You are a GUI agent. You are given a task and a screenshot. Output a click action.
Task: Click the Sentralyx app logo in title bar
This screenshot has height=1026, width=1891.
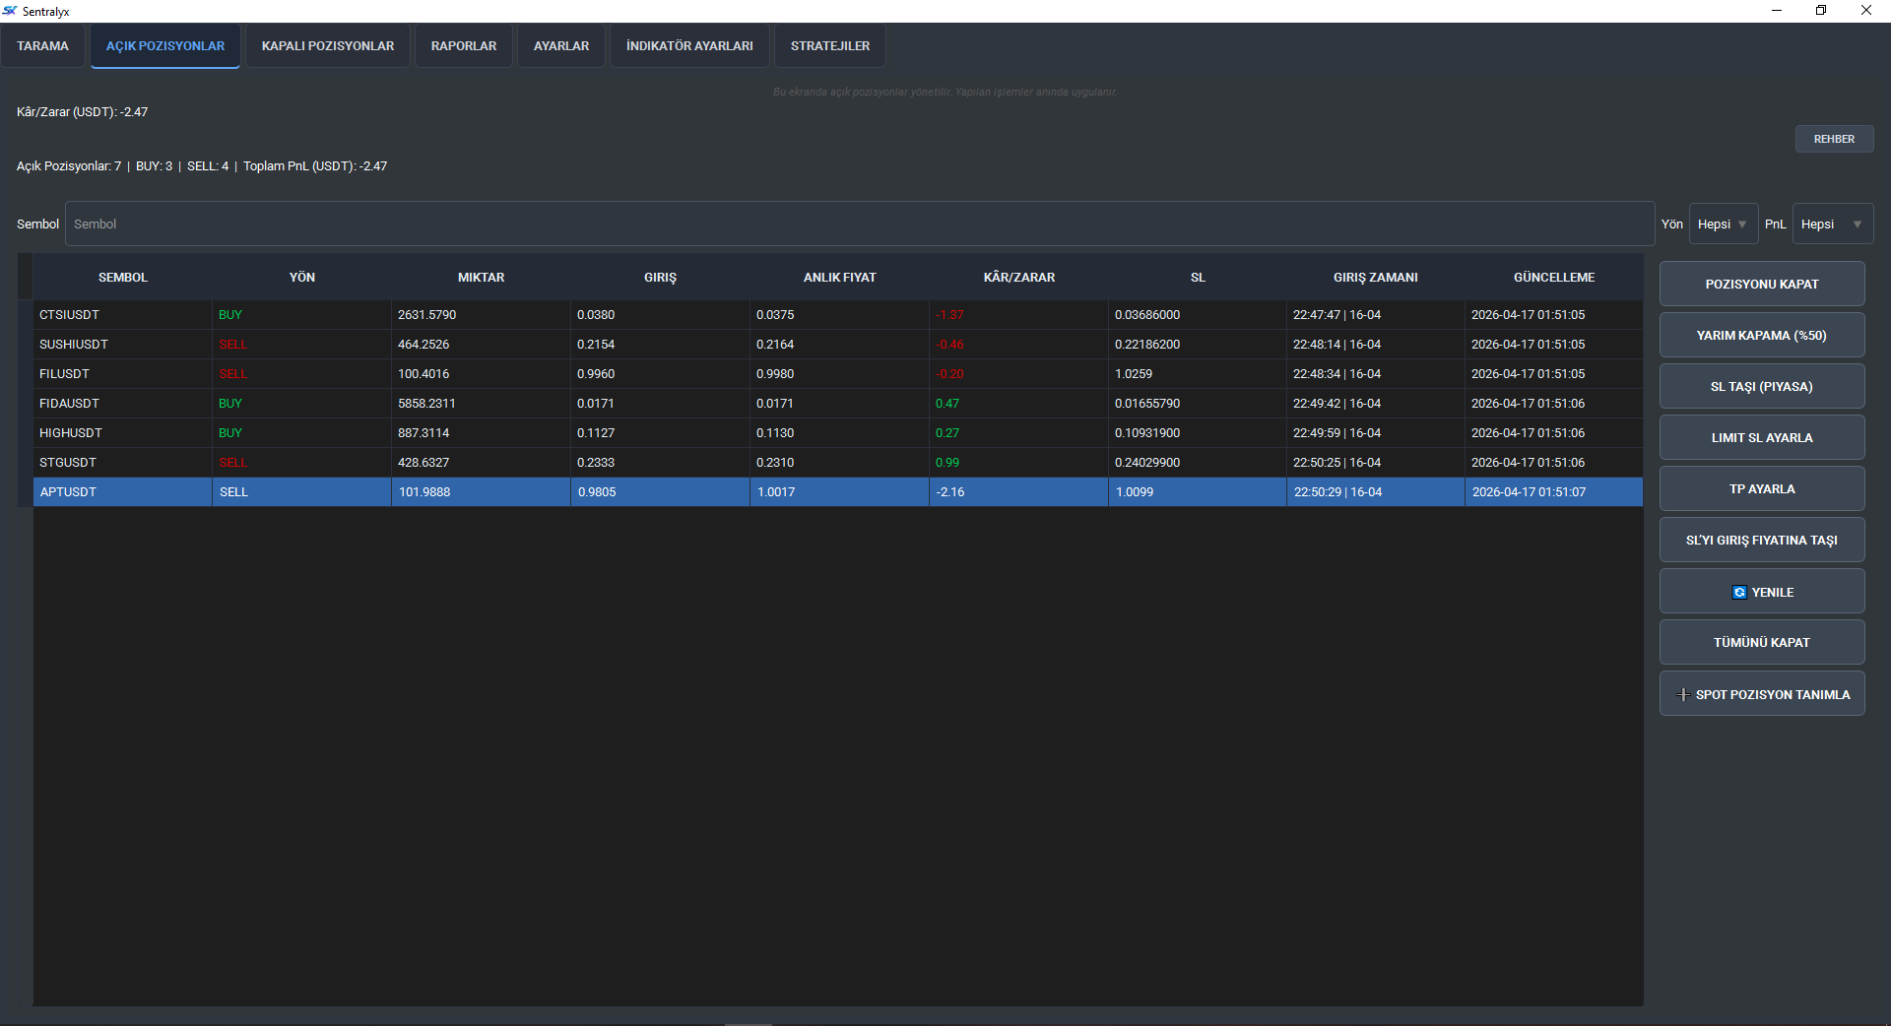10,11
